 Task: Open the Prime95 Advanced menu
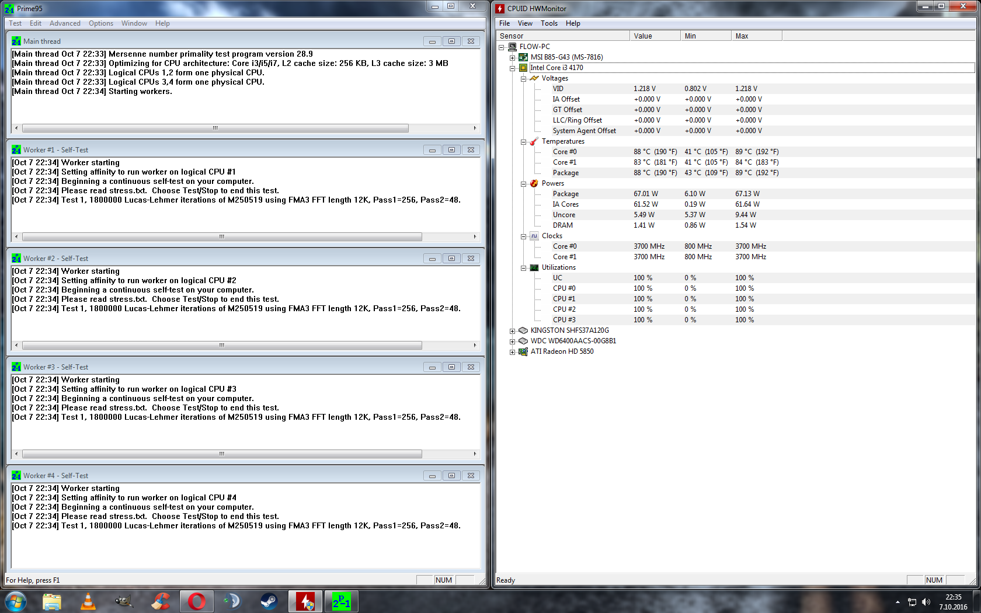[65, 23]
